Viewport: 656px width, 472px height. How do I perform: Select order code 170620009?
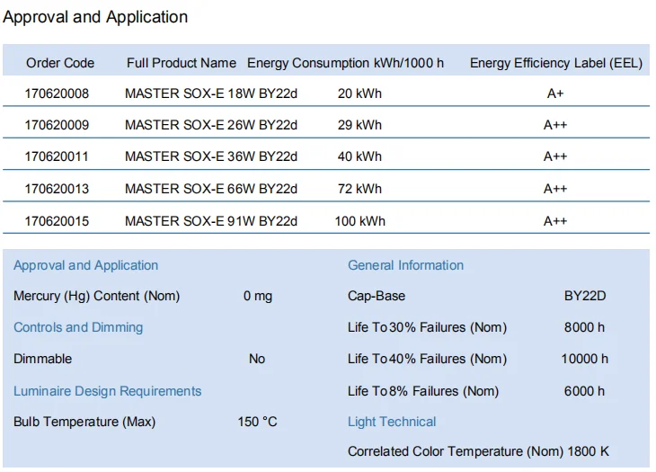(x=57, y=125)
